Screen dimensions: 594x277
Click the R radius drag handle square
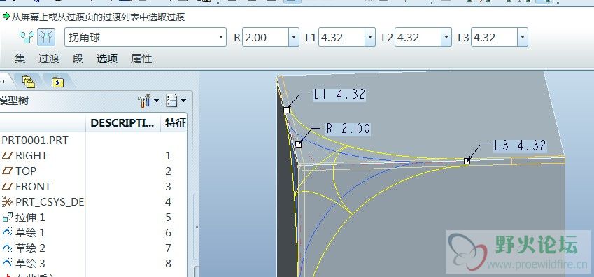(x=299, y=144)
